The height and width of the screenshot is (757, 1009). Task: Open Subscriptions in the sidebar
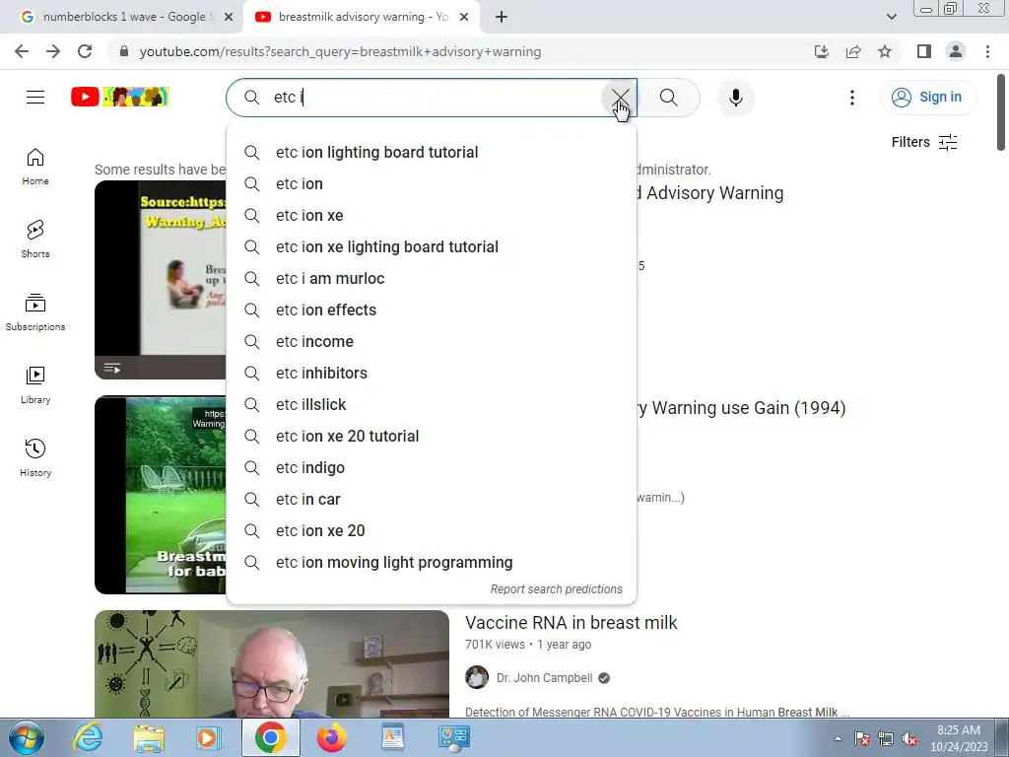tap(35, 312)
